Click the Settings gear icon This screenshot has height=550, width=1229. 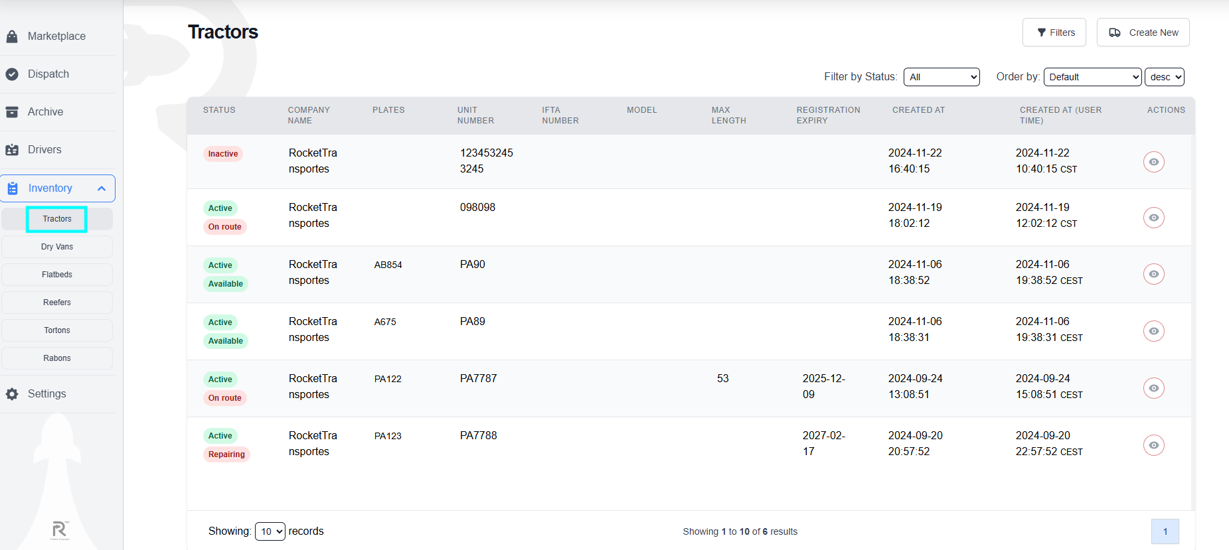pos(12,394)
